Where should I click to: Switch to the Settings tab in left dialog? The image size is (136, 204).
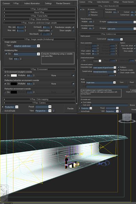[48, 3]
